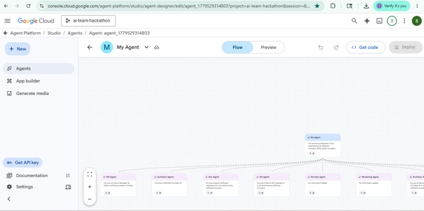Open the ai-team-hackathon project picker
The width and height of the screenshot is (424, 211).
[x=88, y=21]
